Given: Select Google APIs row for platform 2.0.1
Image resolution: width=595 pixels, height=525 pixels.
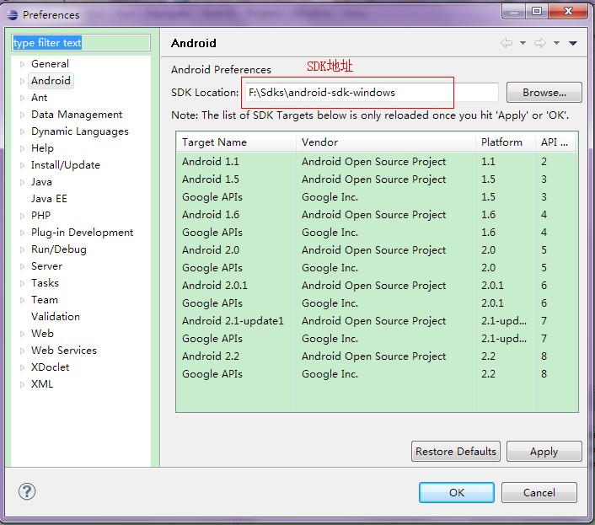Looking at the screenshot, I should pyautogui.click(x=377, y=303).
